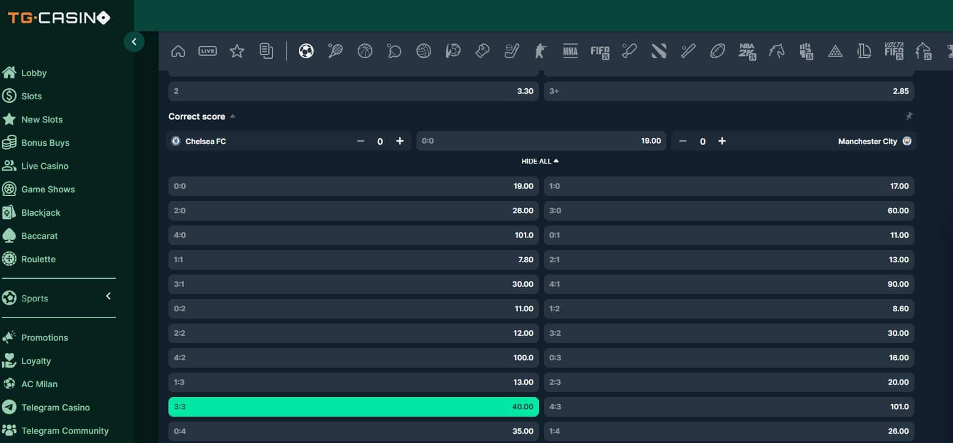Viewport: 953px width, 443px height.
Task: Pin the Correct score market
Action: pyautogui.click(x=909, y=116)
